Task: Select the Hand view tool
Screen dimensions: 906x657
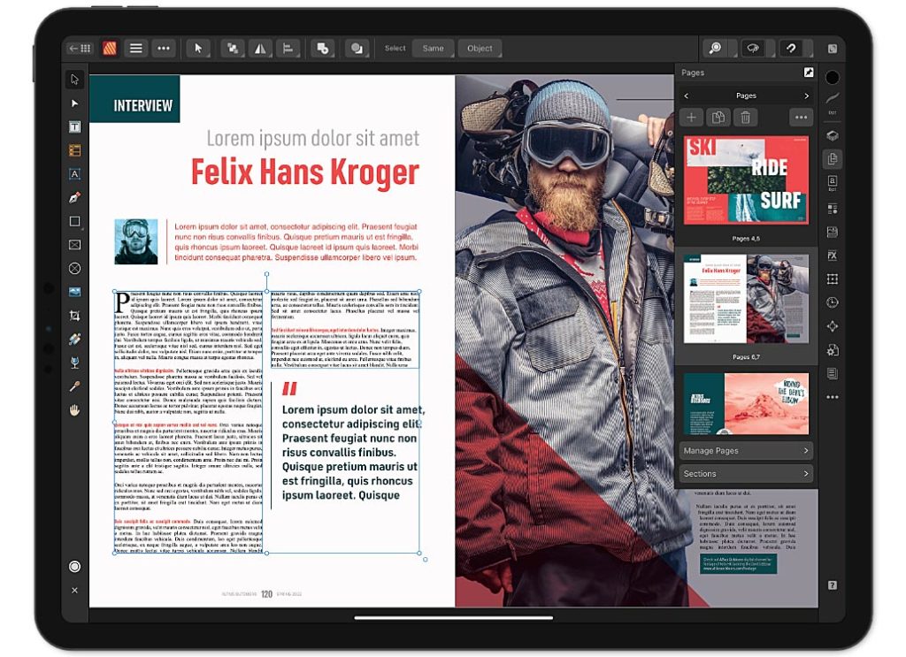Action: [75, 410]
